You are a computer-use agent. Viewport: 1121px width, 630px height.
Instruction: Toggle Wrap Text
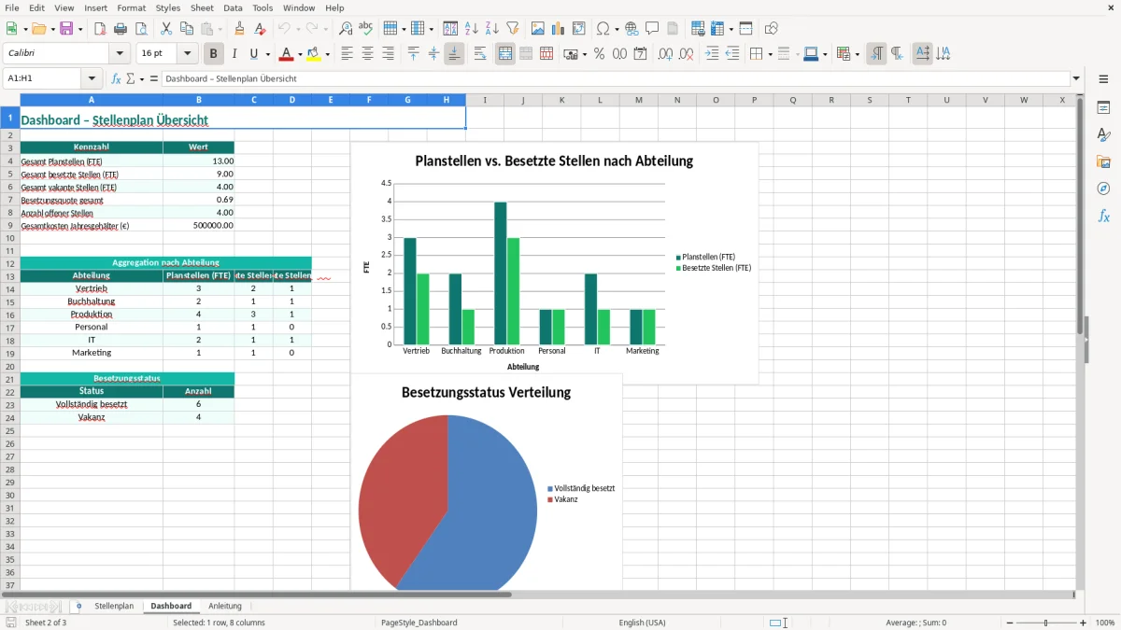(x=480, y=54)
